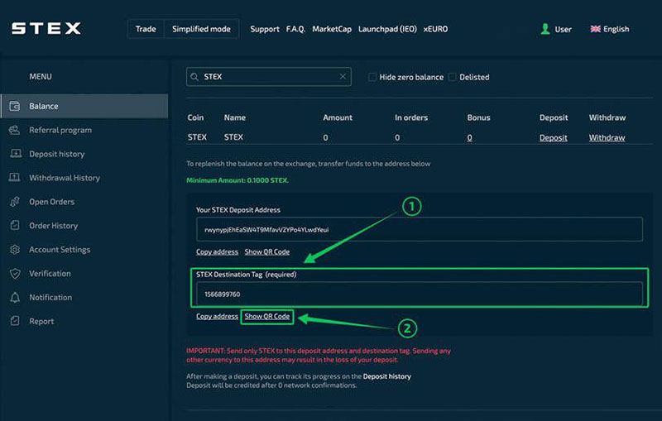Click the Destination Tag field

coord(420,294)
